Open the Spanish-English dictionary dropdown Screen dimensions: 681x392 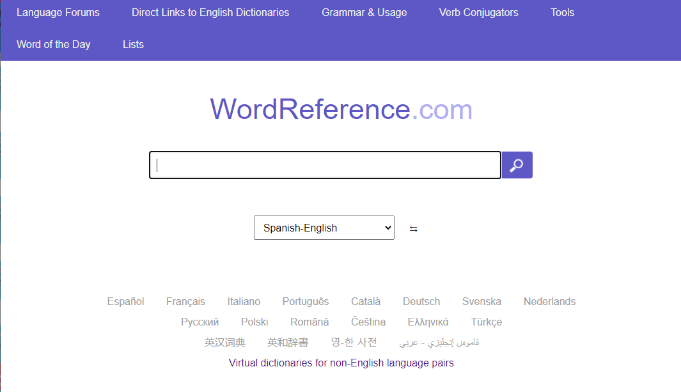point(324,228)
